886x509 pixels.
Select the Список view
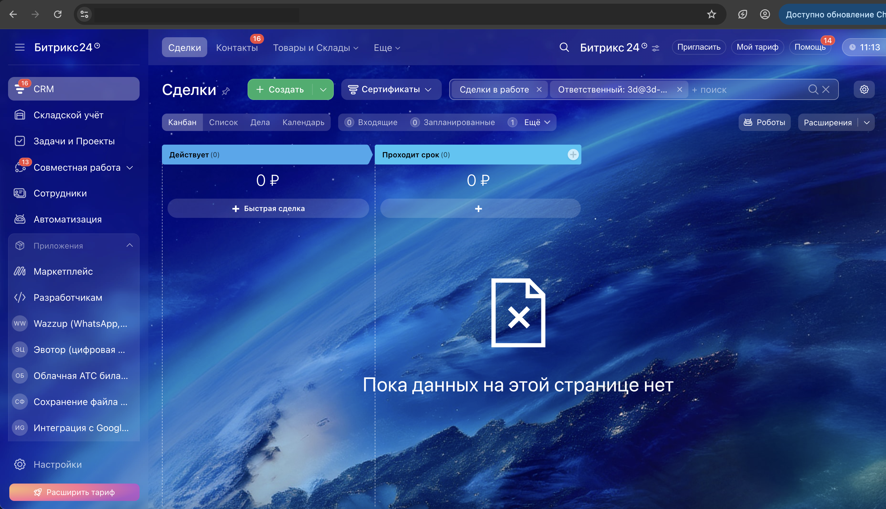223,122
